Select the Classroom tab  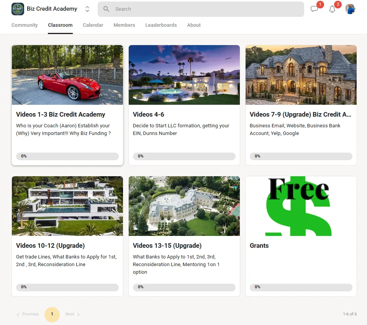point(60,25)
